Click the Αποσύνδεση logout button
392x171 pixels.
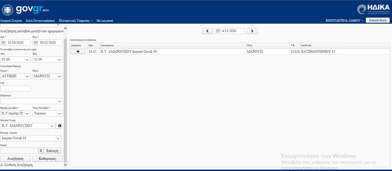(378, 20)
